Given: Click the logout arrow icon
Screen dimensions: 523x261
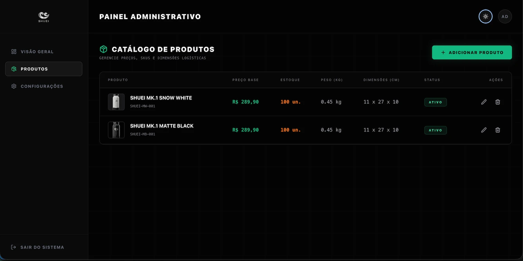Looking at the screenshot, I should click(13, 247).
